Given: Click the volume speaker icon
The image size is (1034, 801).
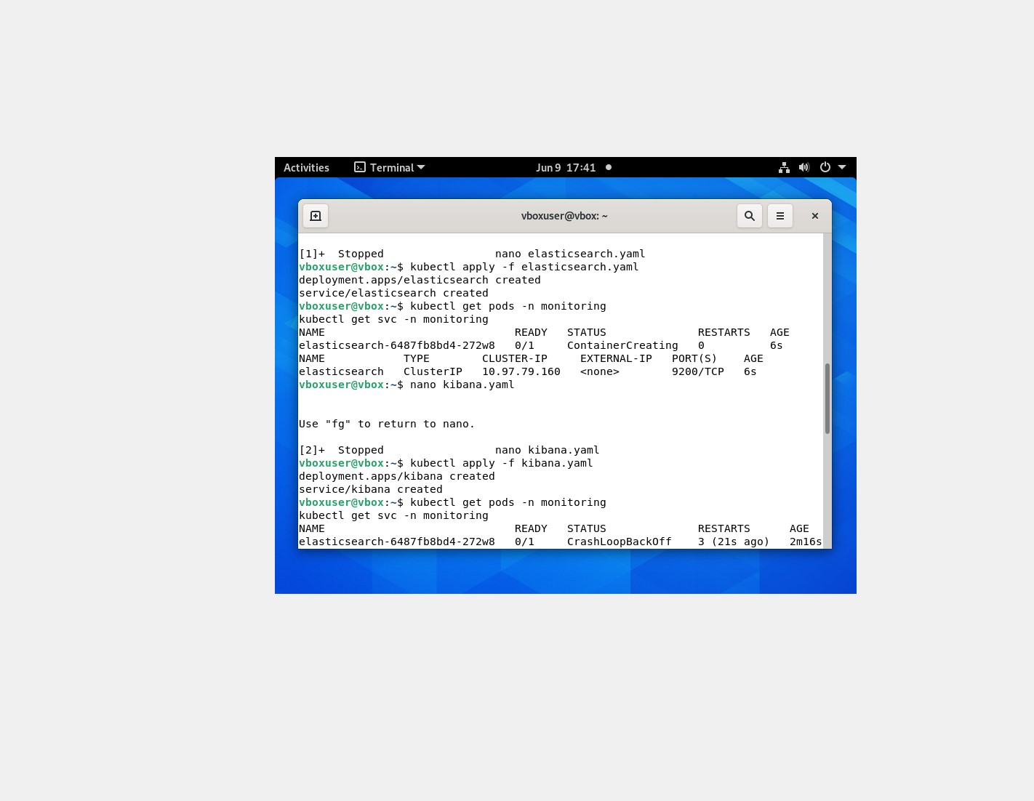Looking at the screenshot, I should point(803,167).
